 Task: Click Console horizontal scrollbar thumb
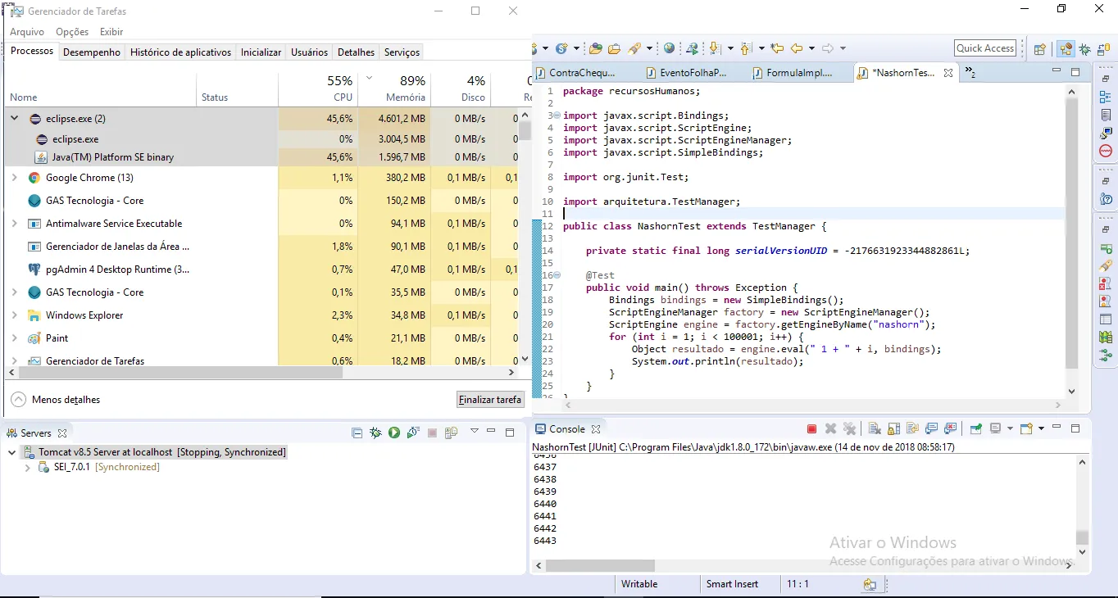[600, 565]
